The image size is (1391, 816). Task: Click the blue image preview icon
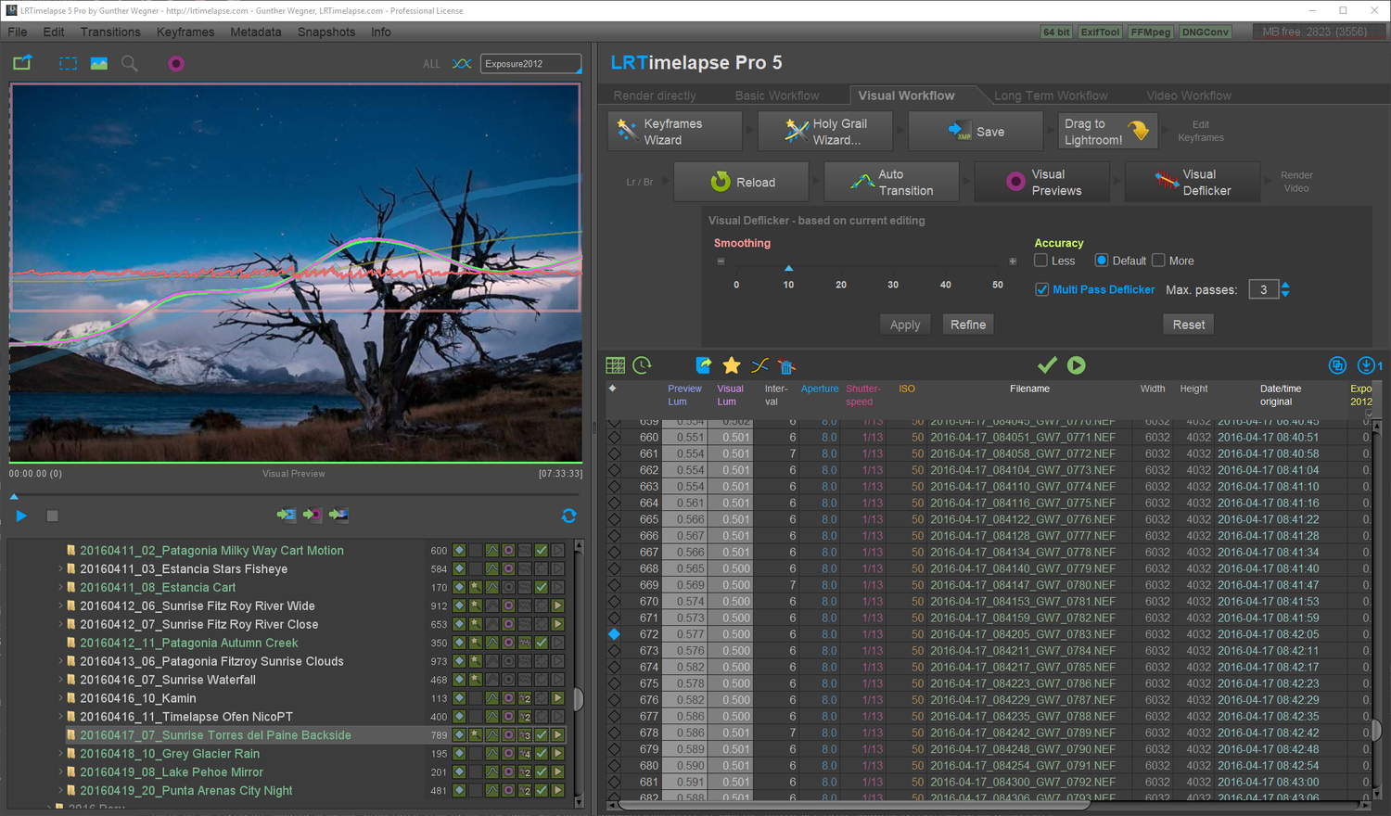point(98,63)
